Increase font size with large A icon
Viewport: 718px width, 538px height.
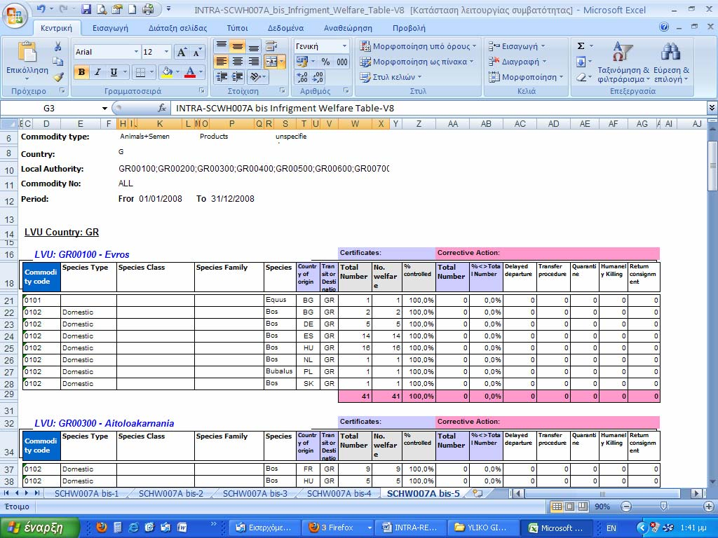click(182, 52)
